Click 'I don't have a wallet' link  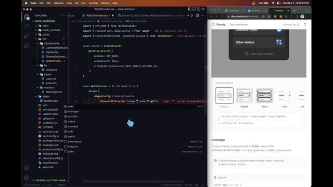tap(259, 54)
